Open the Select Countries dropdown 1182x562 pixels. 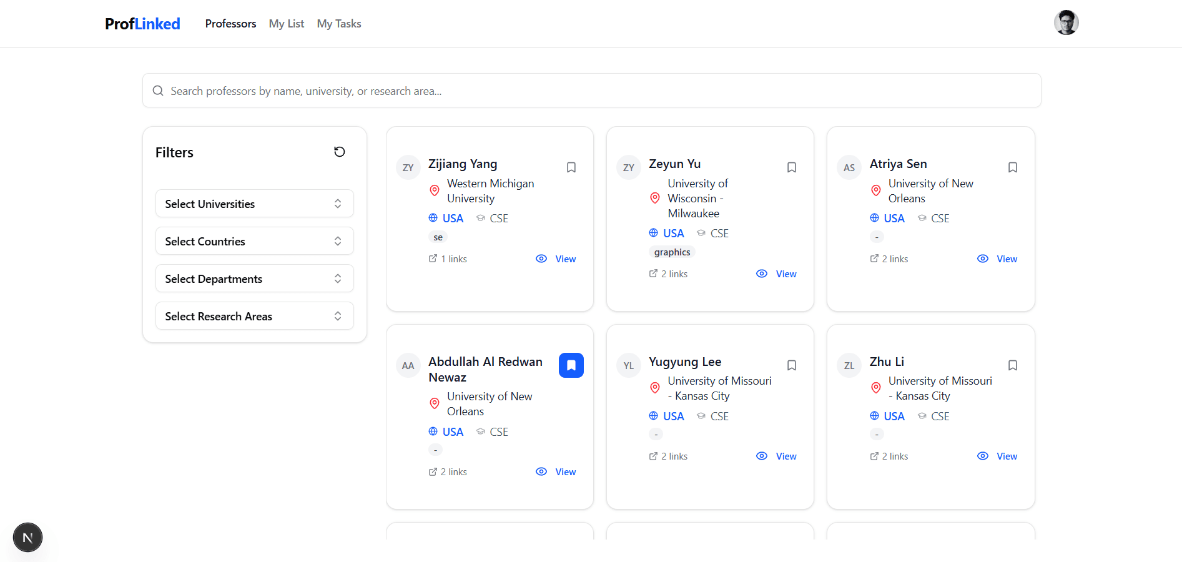[x=255, y=241]
